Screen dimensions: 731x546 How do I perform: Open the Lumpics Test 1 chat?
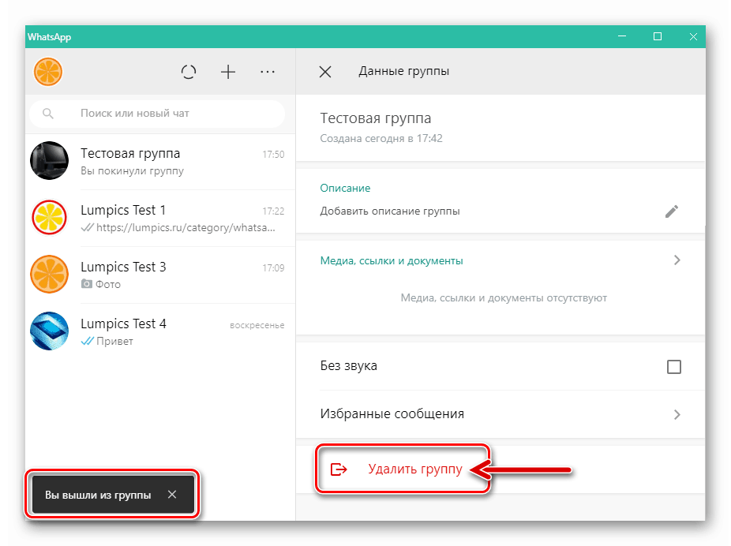point(160,218)
